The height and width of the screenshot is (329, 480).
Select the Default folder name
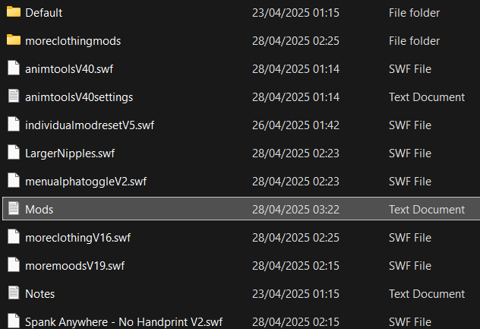pos(43,13)
